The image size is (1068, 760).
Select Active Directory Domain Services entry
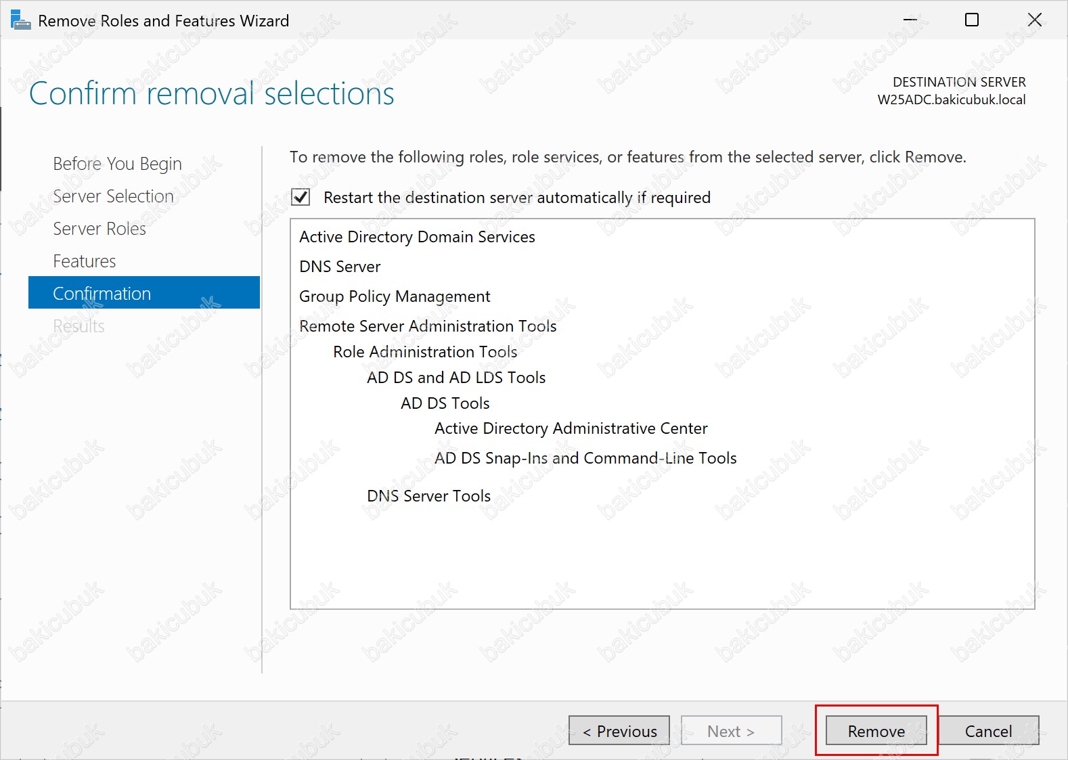coord(417,237)
